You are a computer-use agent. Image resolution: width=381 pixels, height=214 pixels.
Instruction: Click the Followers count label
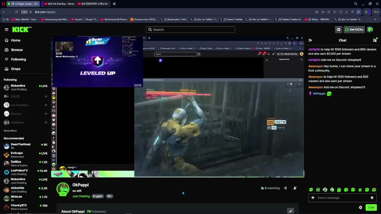(x=96, y=212)
